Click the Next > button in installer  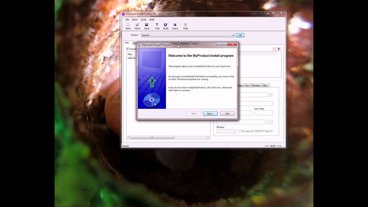[210, 114]
